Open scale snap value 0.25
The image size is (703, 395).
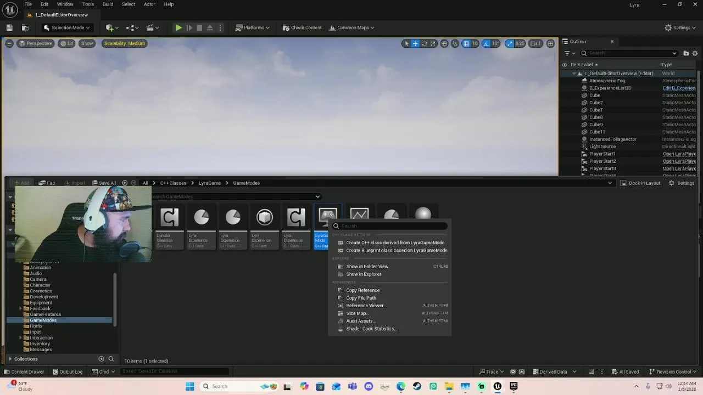[520, 43]
